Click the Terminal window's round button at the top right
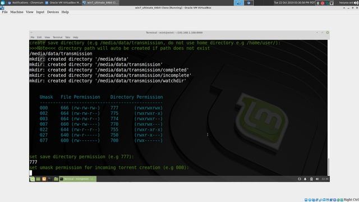This screenshot has width=359, height=202. pos(328,33)
